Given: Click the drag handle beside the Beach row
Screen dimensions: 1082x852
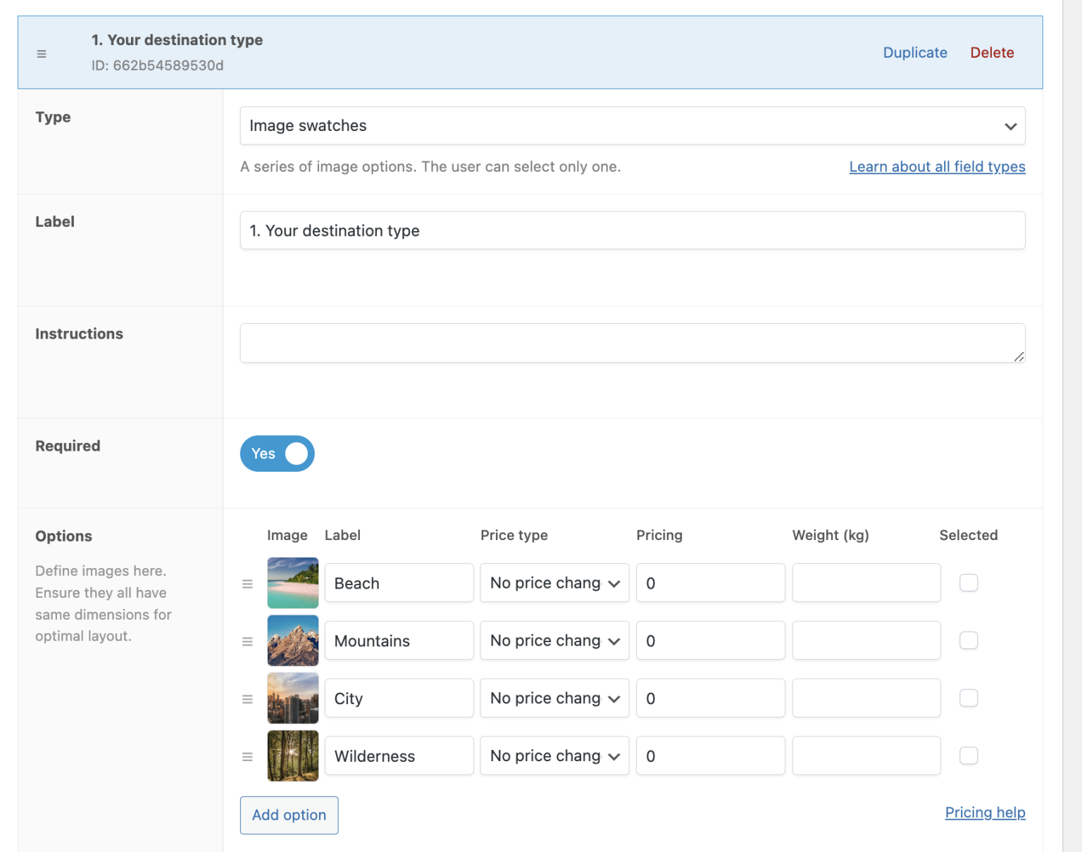Looking at the screenshot, I should tap(247, 583).
